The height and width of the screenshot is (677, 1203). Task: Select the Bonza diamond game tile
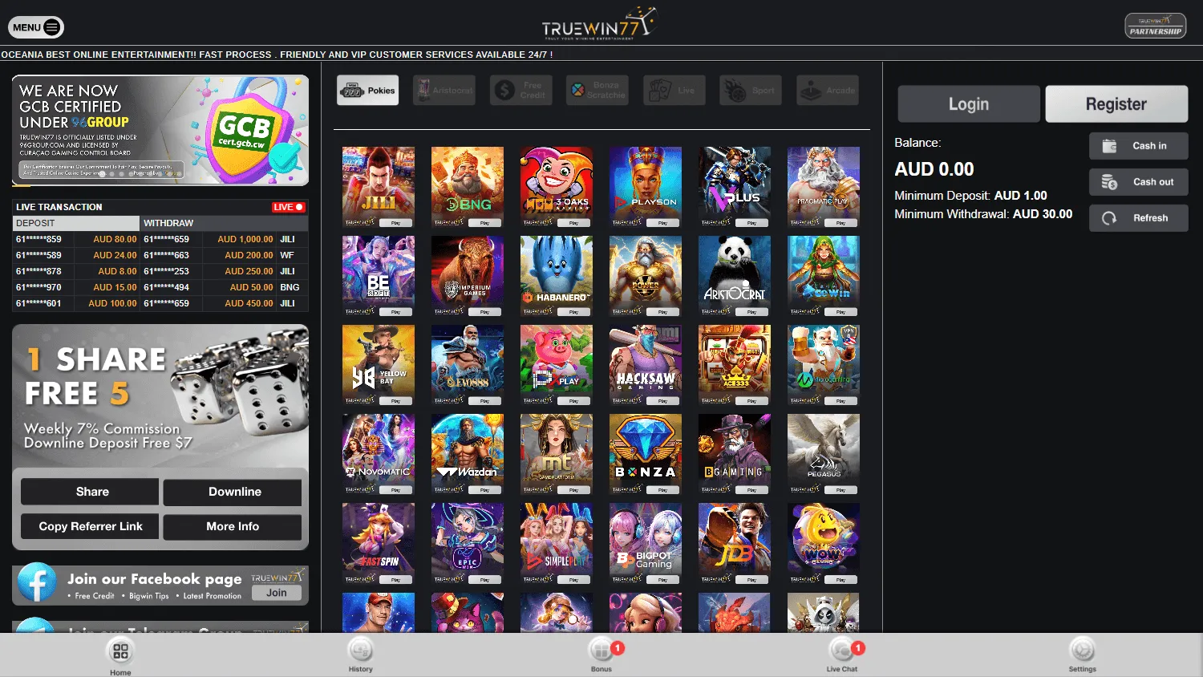pos(646,454)
